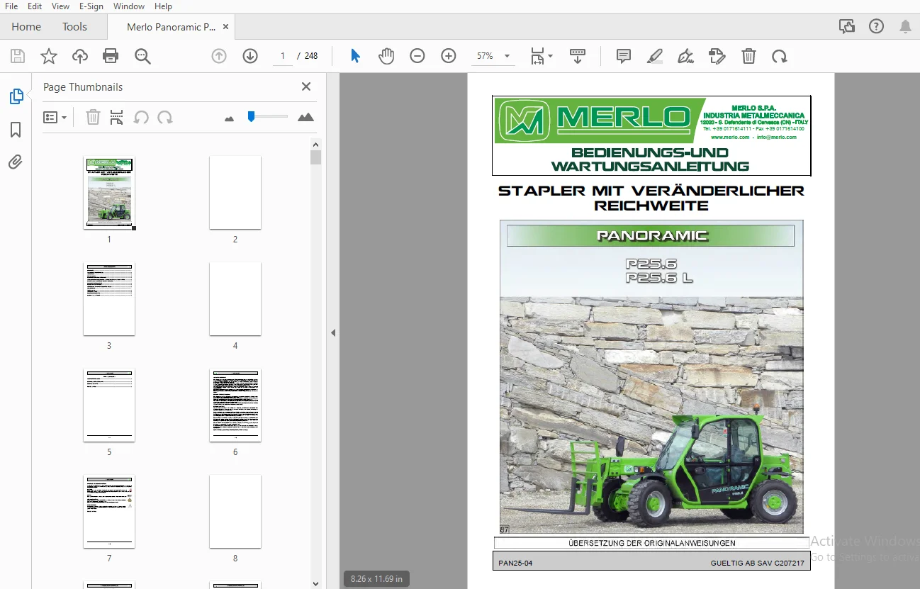Open the Edit PDF stamp tool

[x=717, y=56]
